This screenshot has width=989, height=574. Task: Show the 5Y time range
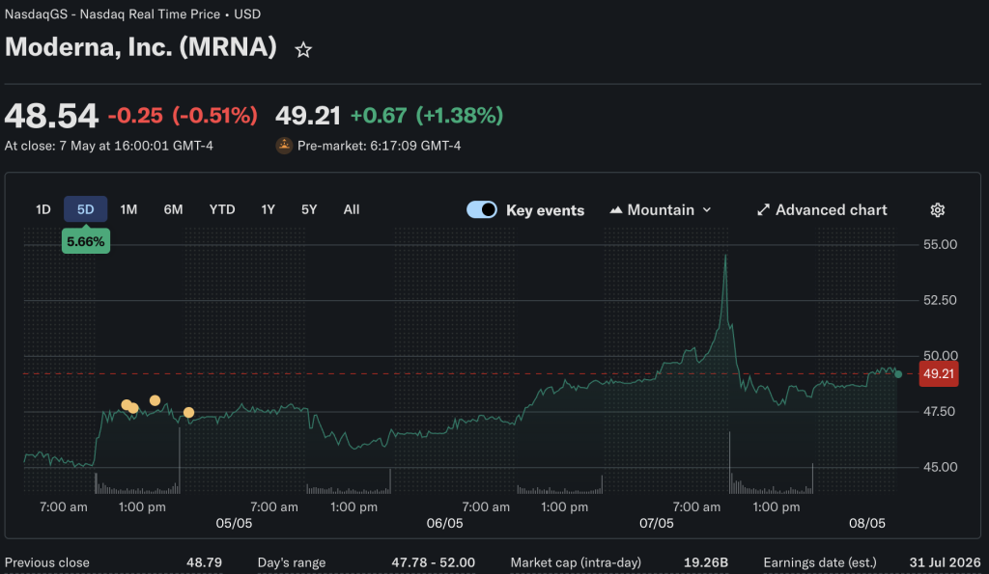click(309, 209)
